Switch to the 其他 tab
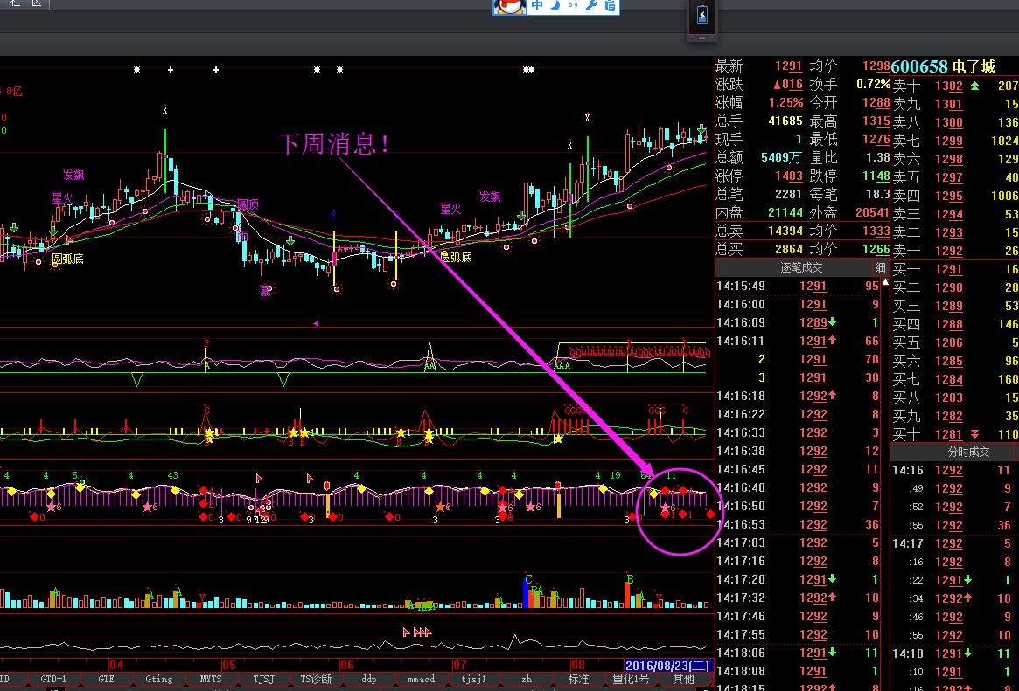The width and height of the screenshot is (1019, 691). (x=684, y=679)
